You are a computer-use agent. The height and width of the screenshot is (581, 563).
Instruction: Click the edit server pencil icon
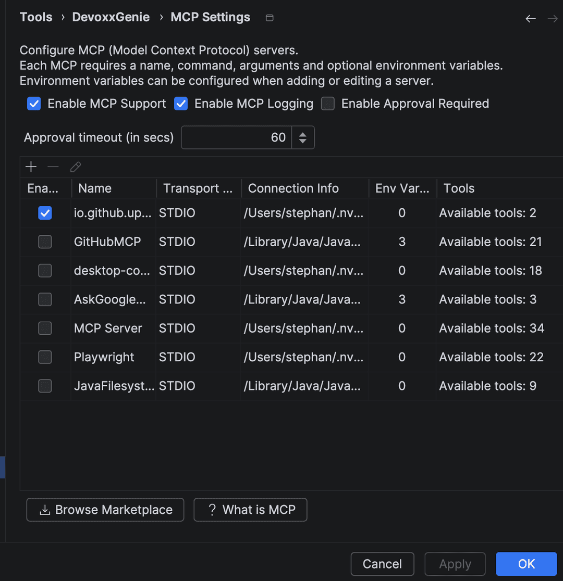(x=76, y=167)
